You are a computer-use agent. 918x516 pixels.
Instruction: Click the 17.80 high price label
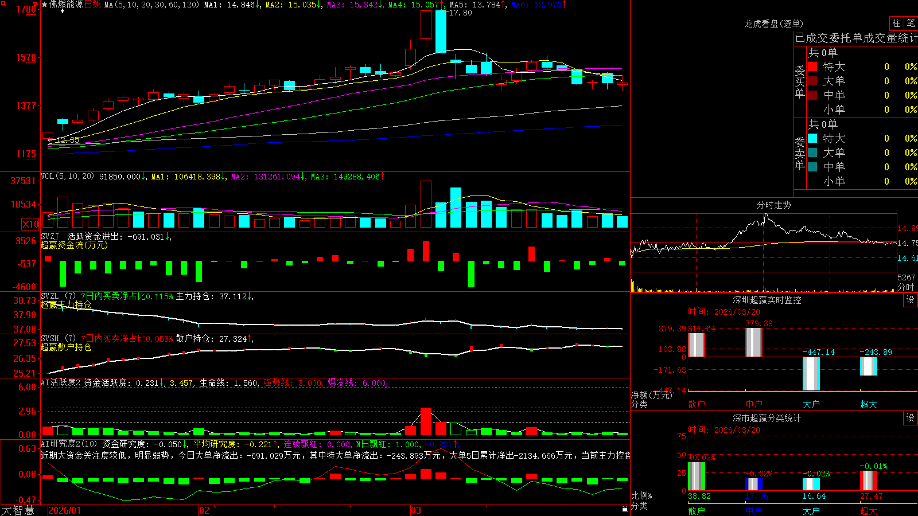coord(460,13)
